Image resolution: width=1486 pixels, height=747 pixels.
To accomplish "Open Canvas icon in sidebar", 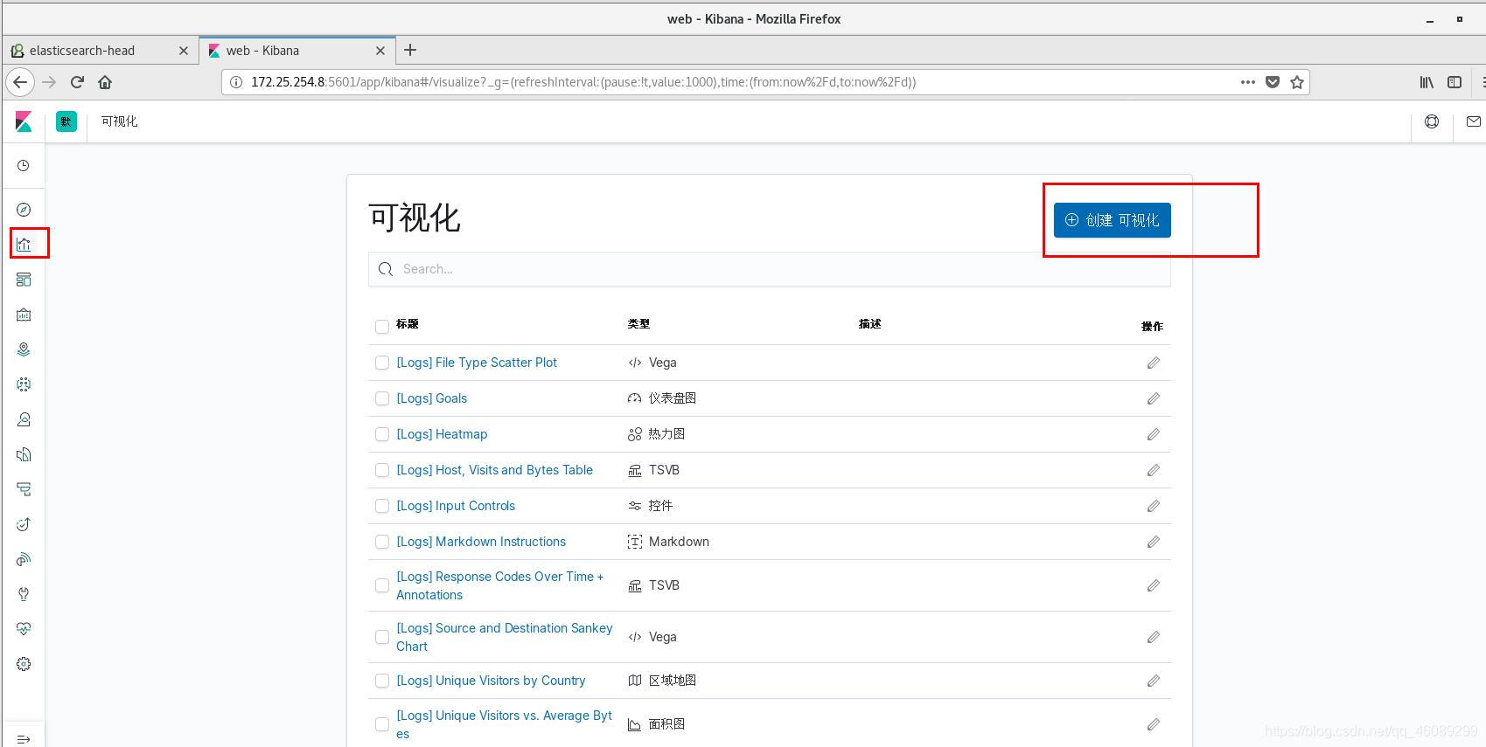I will [24, 315].
